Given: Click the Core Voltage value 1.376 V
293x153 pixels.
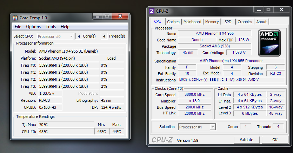Looking at the screenshot, I should (x=239, y=53).
